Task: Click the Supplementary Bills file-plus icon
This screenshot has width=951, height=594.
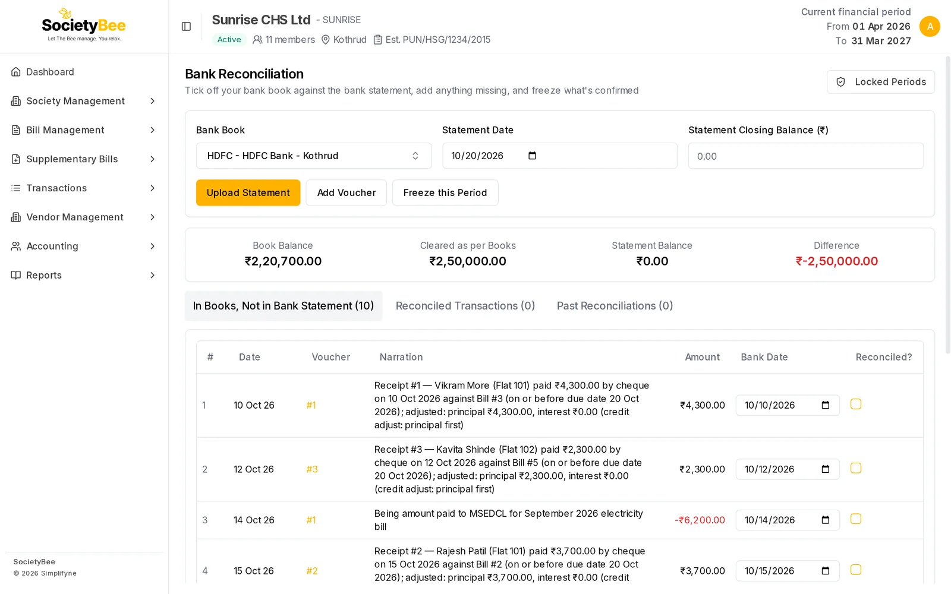Action: 16,159
